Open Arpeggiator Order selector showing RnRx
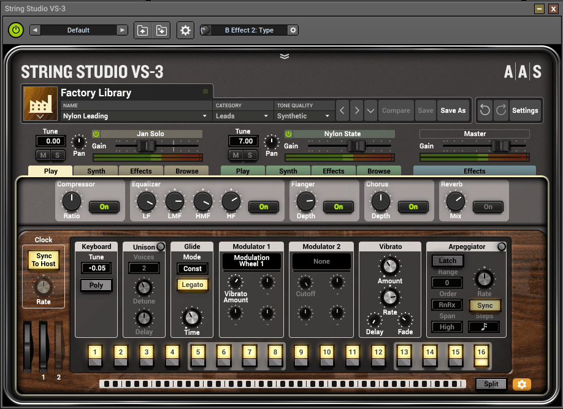 pos(447,305)
